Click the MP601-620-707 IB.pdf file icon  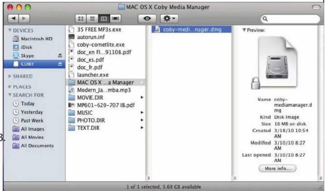71,105
